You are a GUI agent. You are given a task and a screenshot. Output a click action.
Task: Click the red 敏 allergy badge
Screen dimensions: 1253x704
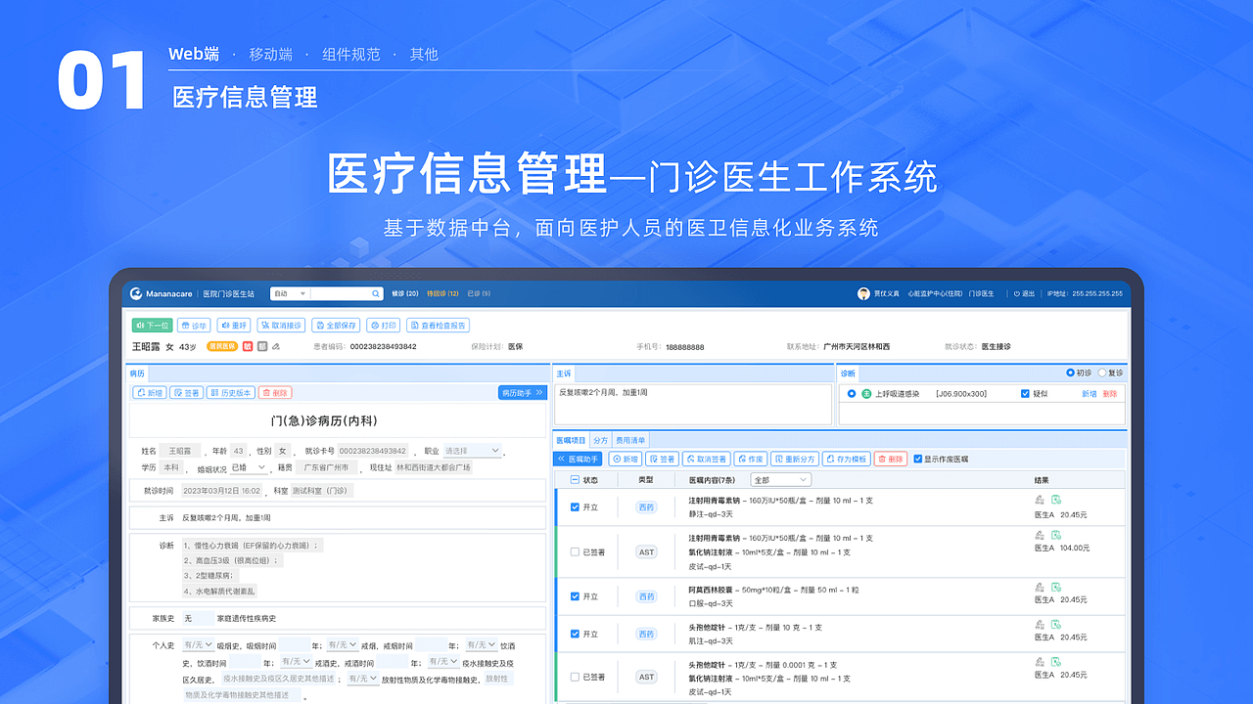tap(248, 346)
